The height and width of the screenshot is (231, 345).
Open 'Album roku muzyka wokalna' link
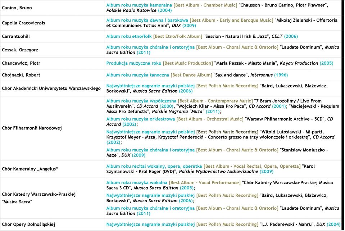[x=137, y=182]
